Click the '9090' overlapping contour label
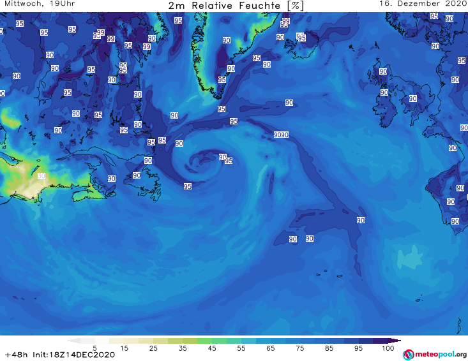 (x=281, y=135)
